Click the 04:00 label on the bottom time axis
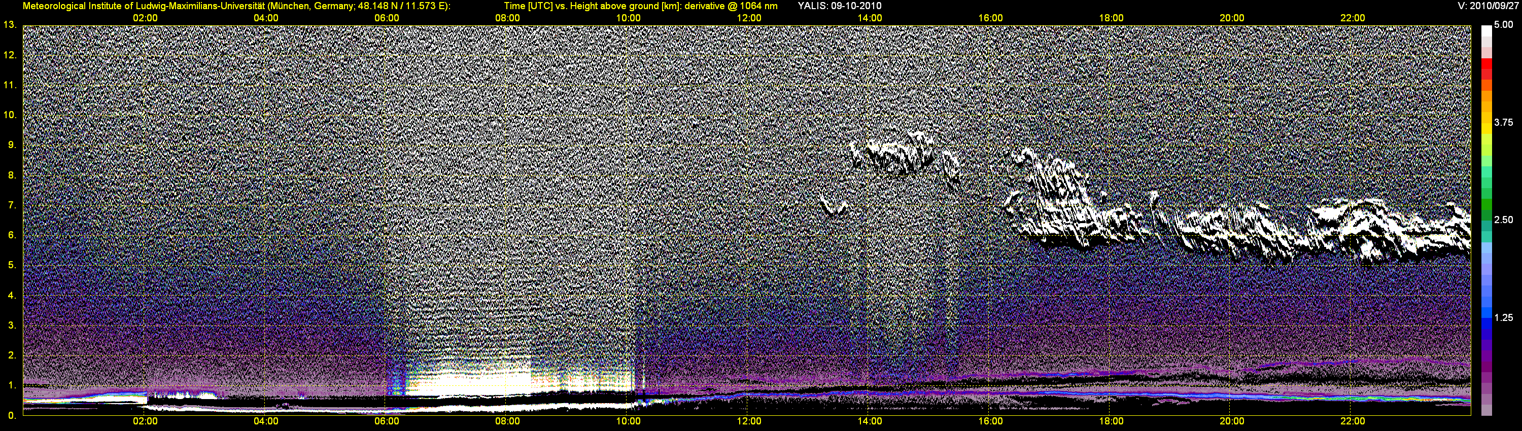This screenshot has width=1522, height=431. (266, 421)
